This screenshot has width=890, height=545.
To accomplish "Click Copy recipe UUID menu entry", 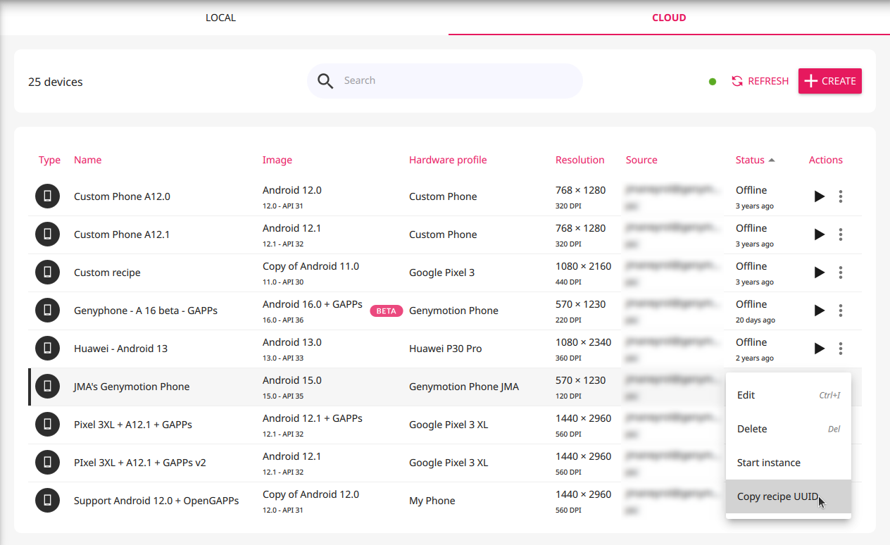I will pyautogui.click(x=789, y=496).
